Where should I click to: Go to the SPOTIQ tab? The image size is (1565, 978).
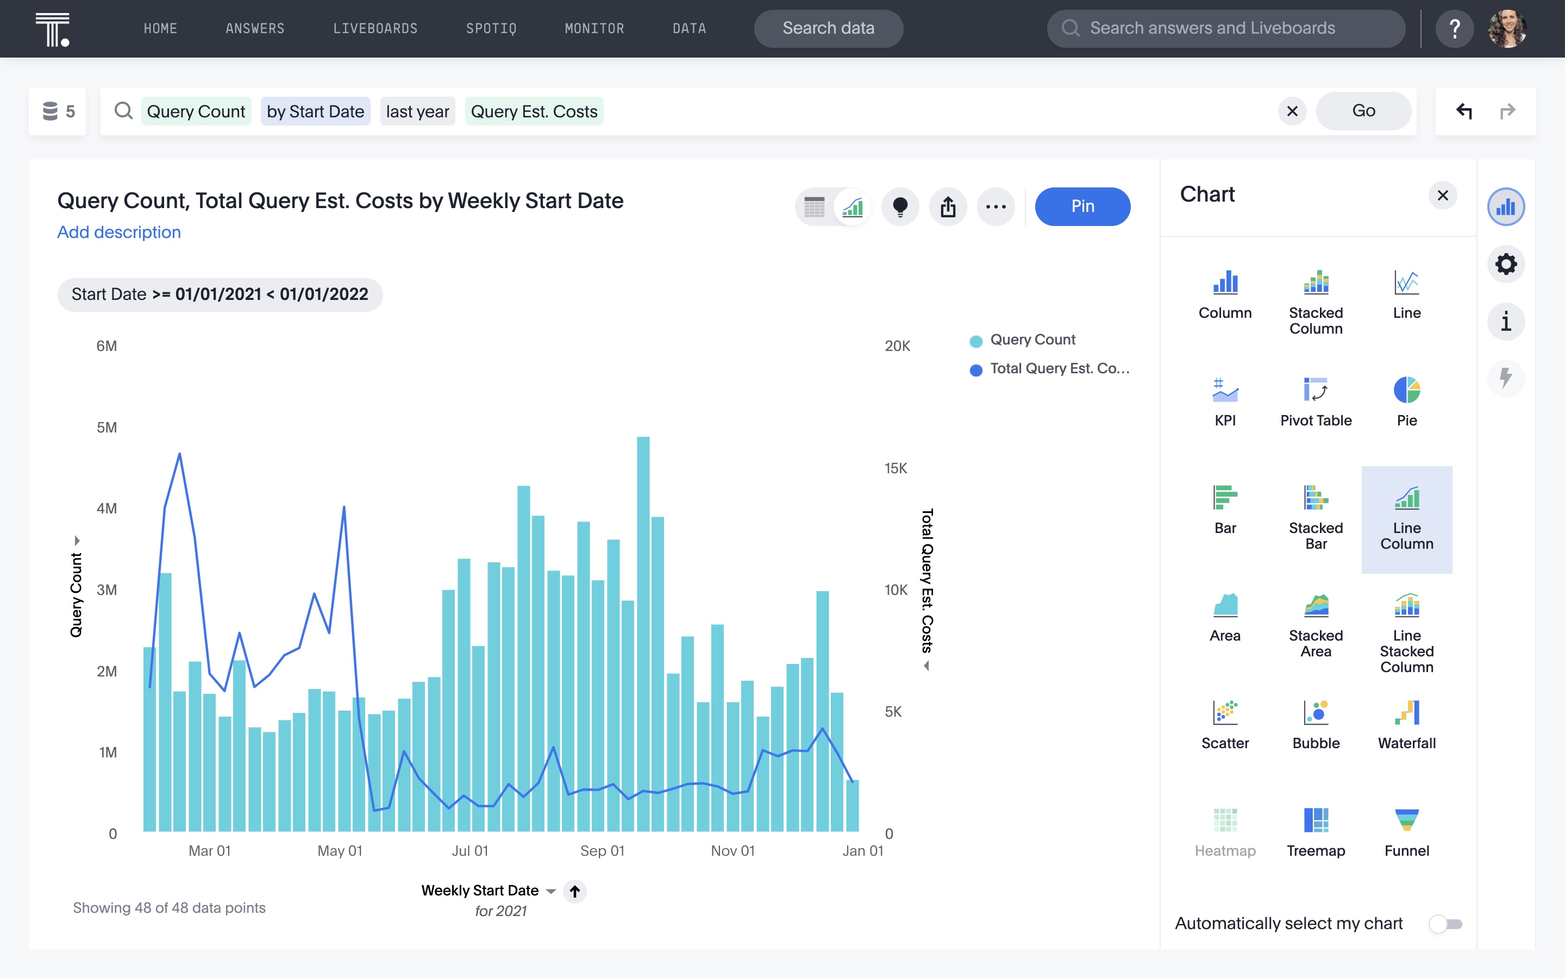click(491, 28)
